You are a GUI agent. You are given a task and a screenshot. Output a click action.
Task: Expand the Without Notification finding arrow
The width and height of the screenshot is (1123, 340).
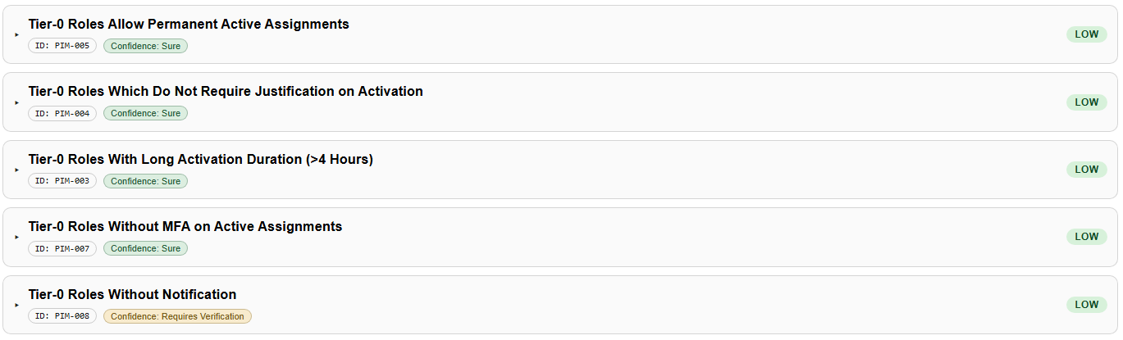click(x=16, y=305)
